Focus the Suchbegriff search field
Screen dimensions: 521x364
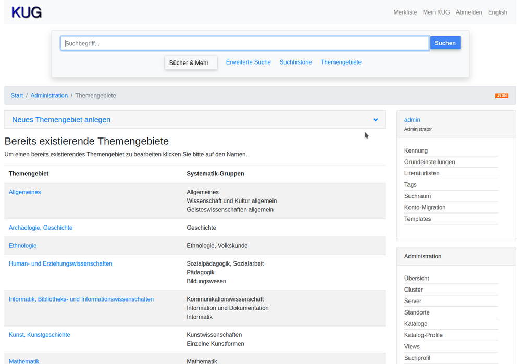[x=244, y=43]
